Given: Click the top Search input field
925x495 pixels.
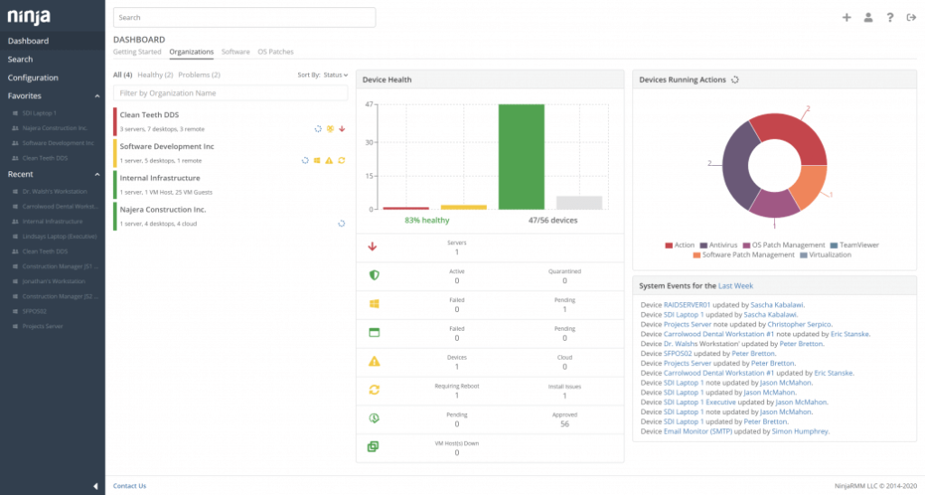Looking at the screenshot, I should [x=244, y=18].
